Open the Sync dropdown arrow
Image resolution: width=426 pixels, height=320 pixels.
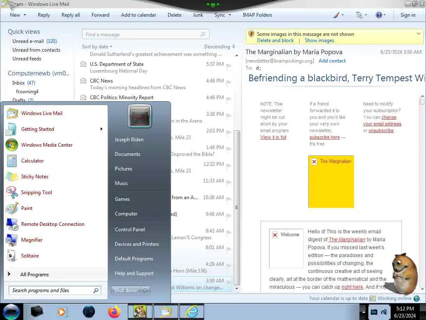[230, 15]
